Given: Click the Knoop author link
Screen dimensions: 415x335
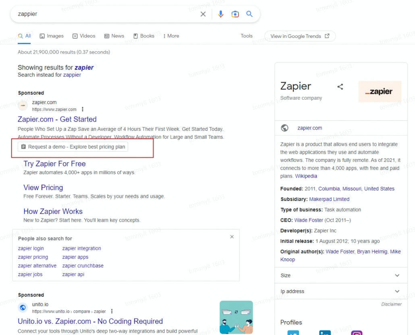Looking at the screenshot, I should tap(287, 260).
